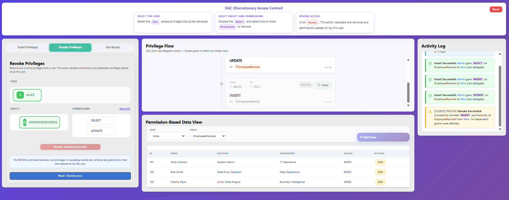Click the EmployeeRecords database icon under Object

(x=25, y=122)
